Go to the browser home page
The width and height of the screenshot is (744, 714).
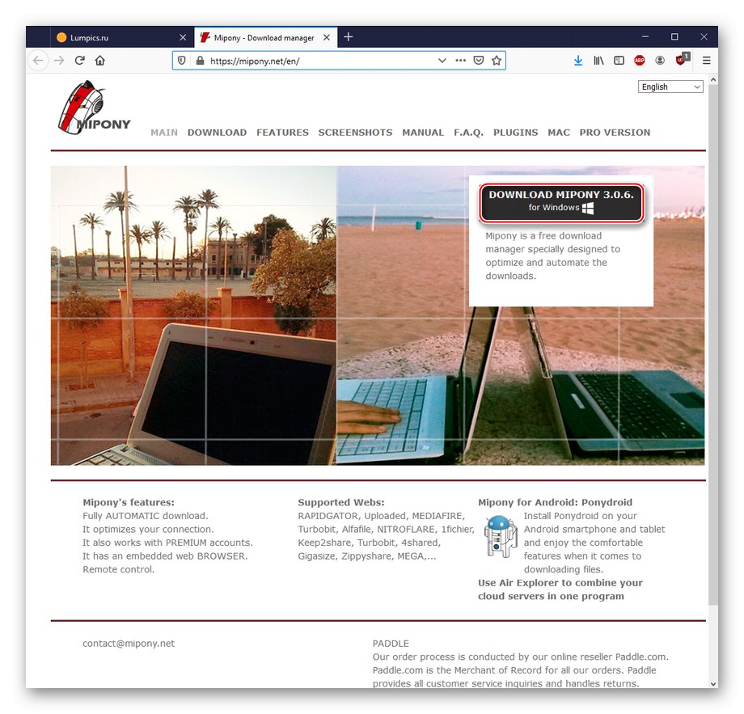tap(99, 61)
